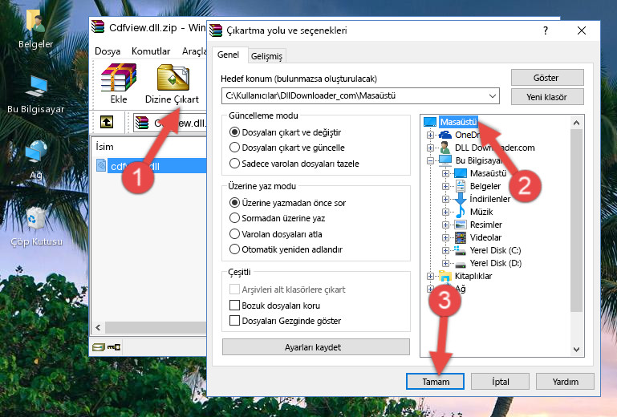Go up one folder level in WinRAR
The width and height of the screenshot is (617, 417).
pyautogui.click(x=107, y=122)
